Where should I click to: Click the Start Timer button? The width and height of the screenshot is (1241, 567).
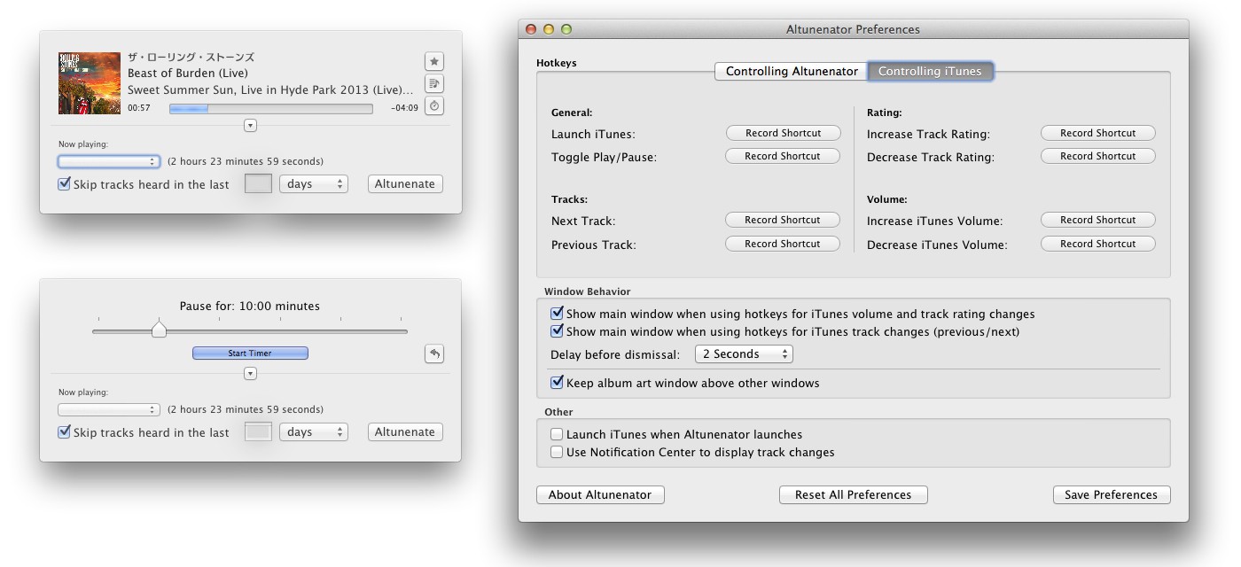(250, 353)
